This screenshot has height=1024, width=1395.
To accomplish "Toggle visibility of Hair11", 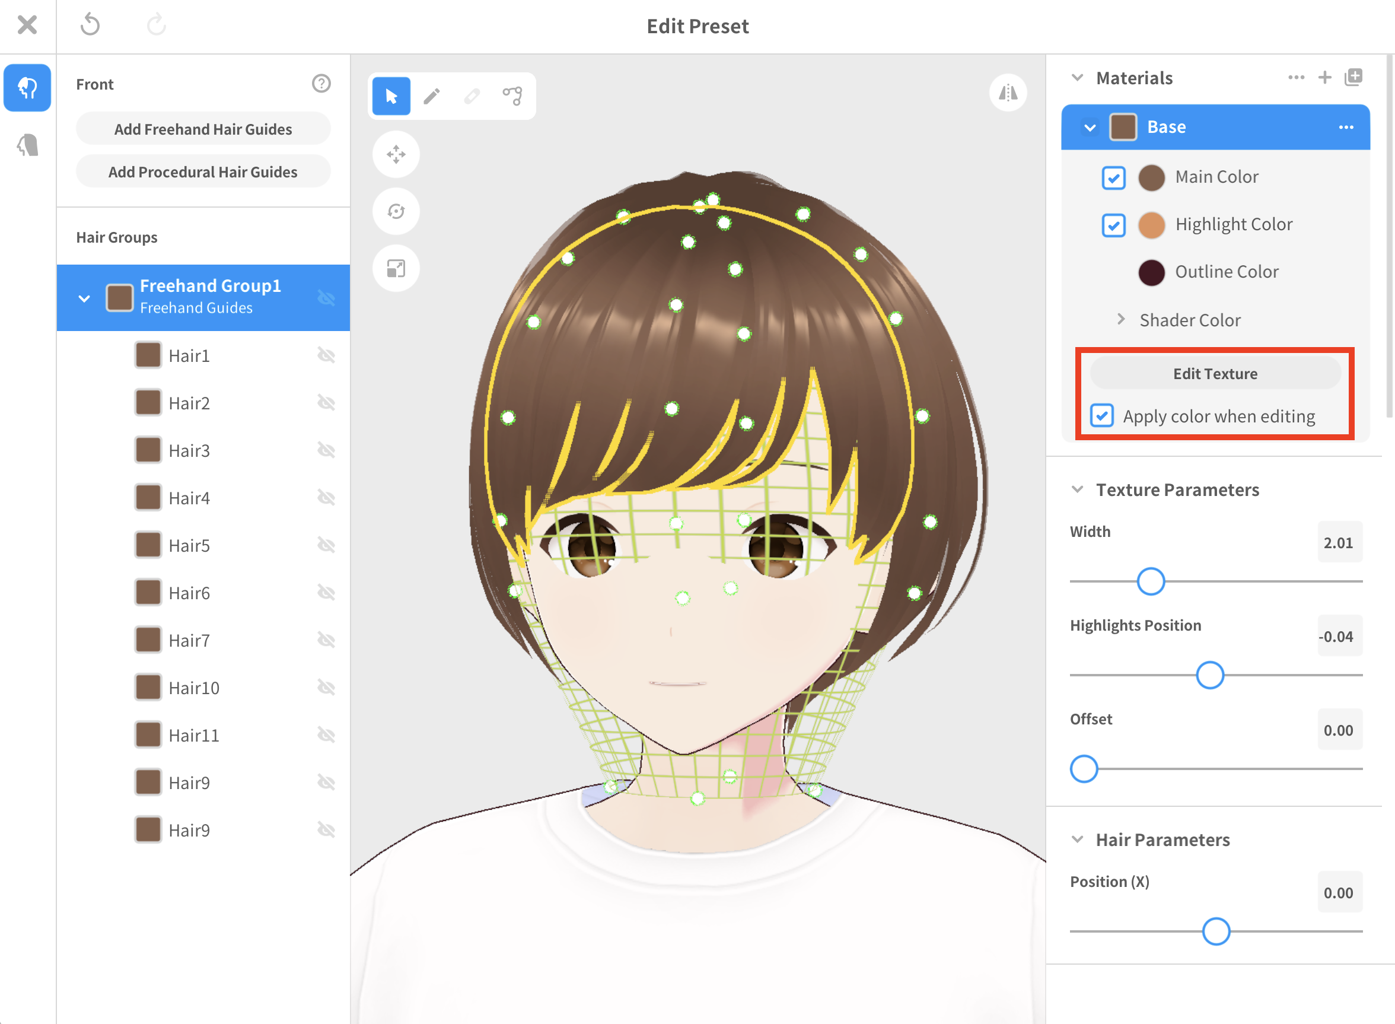I will pyautogui.click(x=326, y=735).
